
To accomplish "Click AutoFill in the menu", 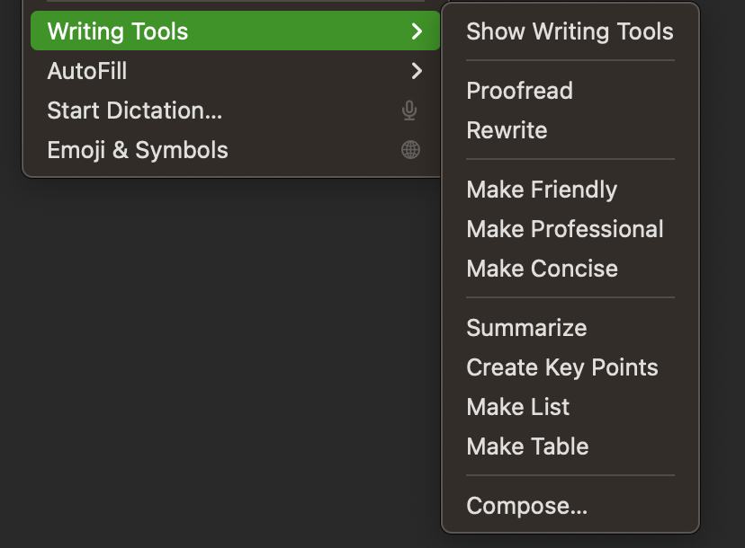I will click(x=86, y=71).
